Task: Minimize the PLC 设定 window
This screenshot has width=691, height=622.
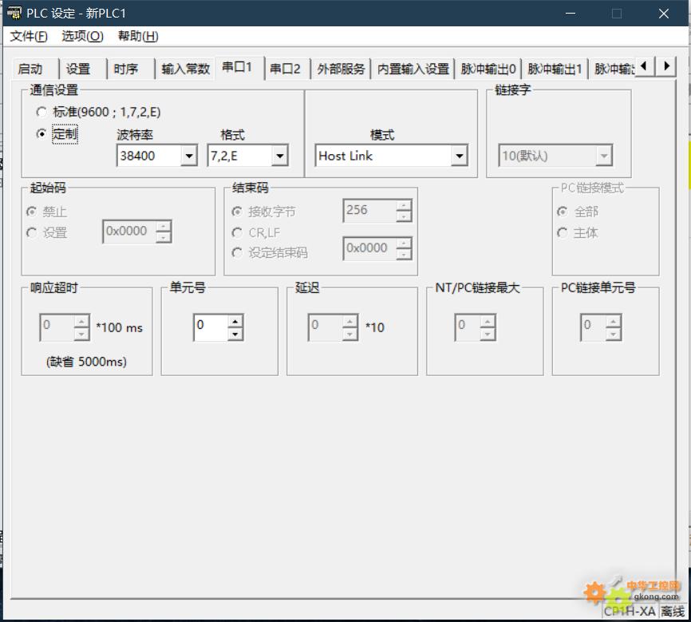Action: tap(571, 14)
